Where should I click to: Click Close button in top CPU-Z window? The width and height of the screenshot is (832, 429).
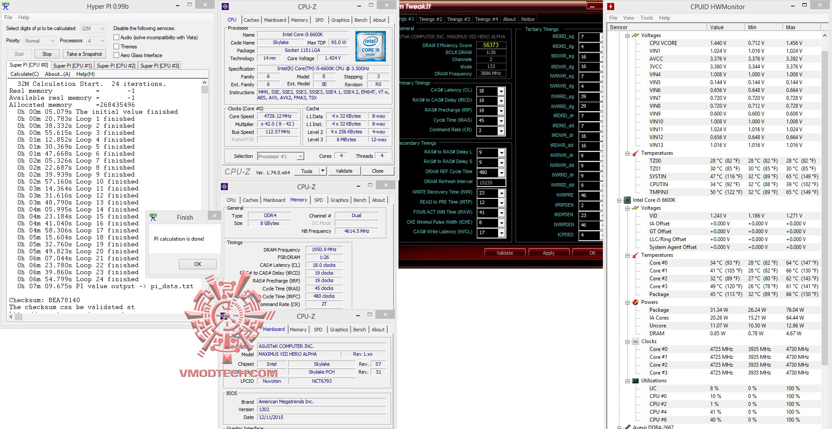(378, 171)
